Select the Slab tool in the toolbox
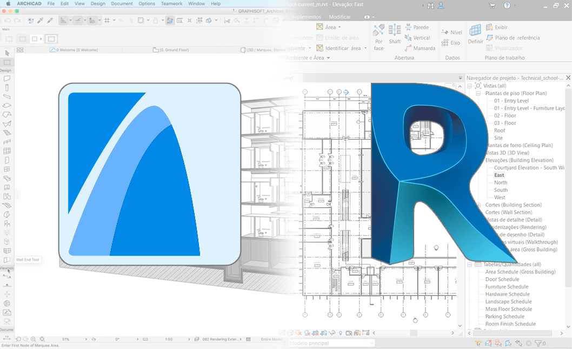 (7, 106)
